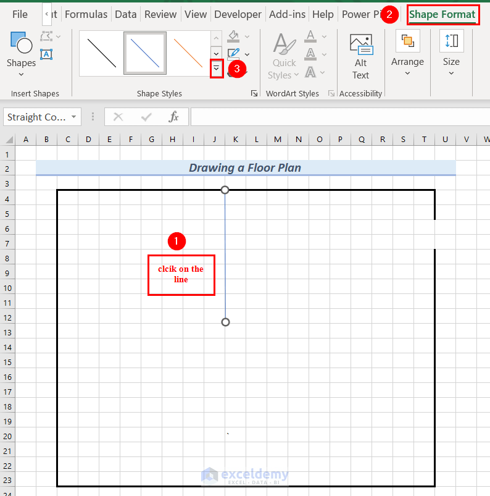The image size is (490, 496).
Task: Insert a Text Box from Insert Shapes
Action: click(x=46, y=54)
